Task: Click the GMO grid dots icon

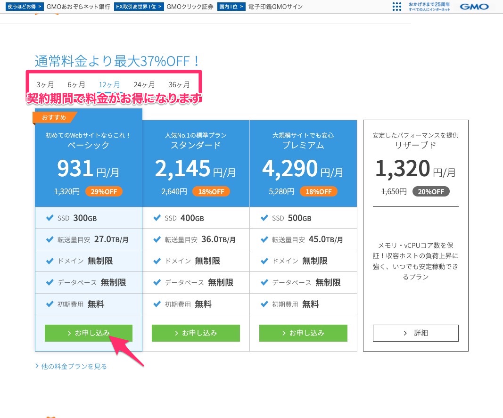Action: coord(397,7)
